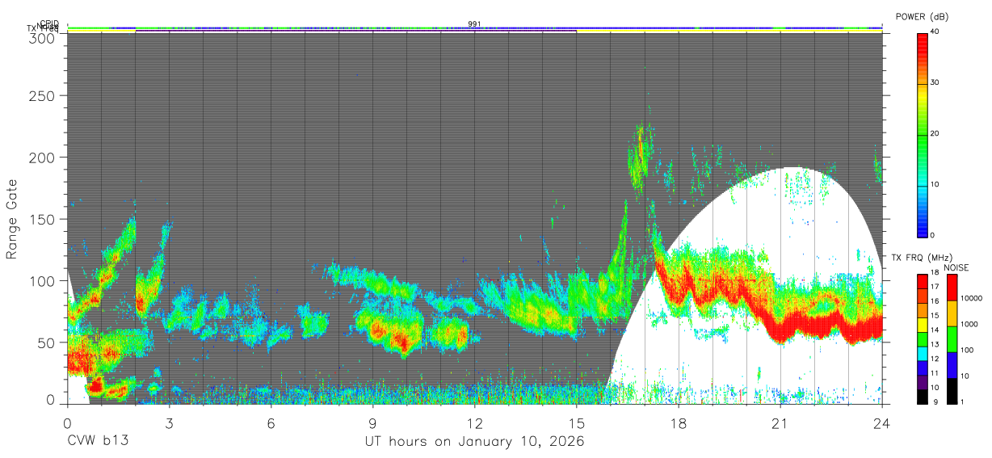
Task: Select the 50 range gate tick label
Action: pyautogui.click(x=48, y=342)
